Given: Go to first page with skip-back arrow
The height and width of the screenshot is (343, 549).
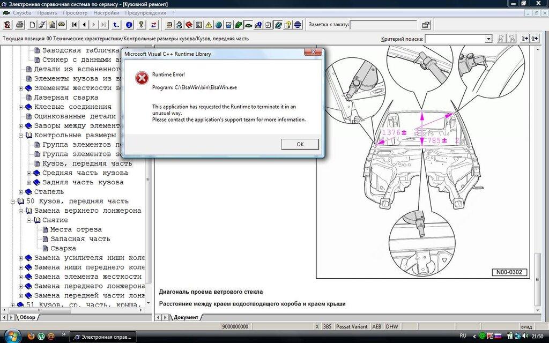Looking at the screenshot, I should coord(74,25).
